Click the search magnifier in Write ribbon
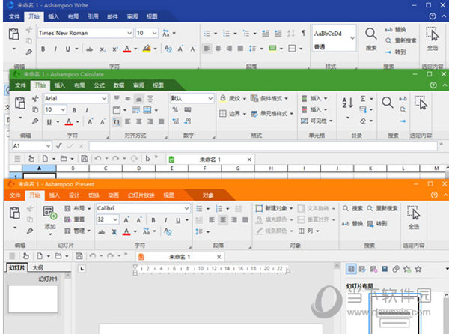 370,34
